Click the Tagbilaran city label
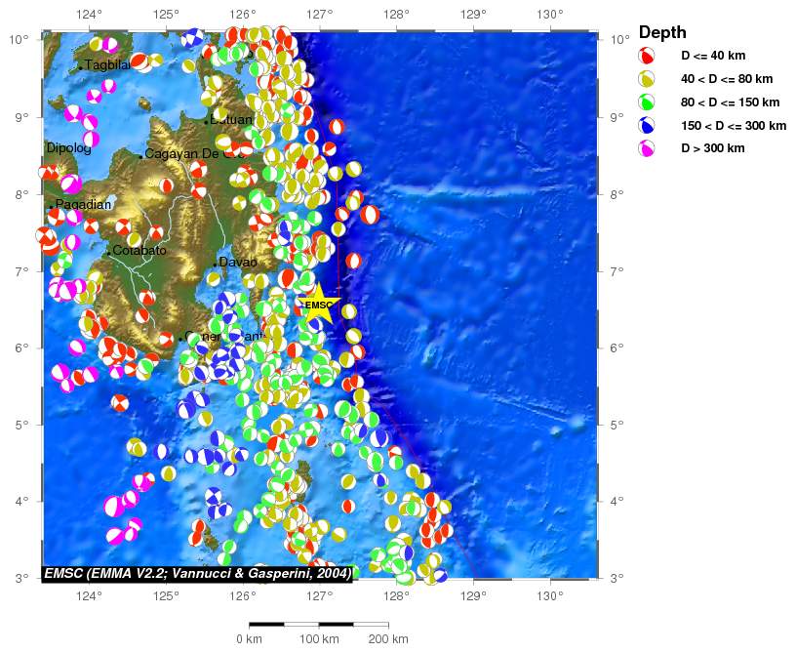This screenshot has height=653, width=796. pyautogui.click(x=107, y=65)
